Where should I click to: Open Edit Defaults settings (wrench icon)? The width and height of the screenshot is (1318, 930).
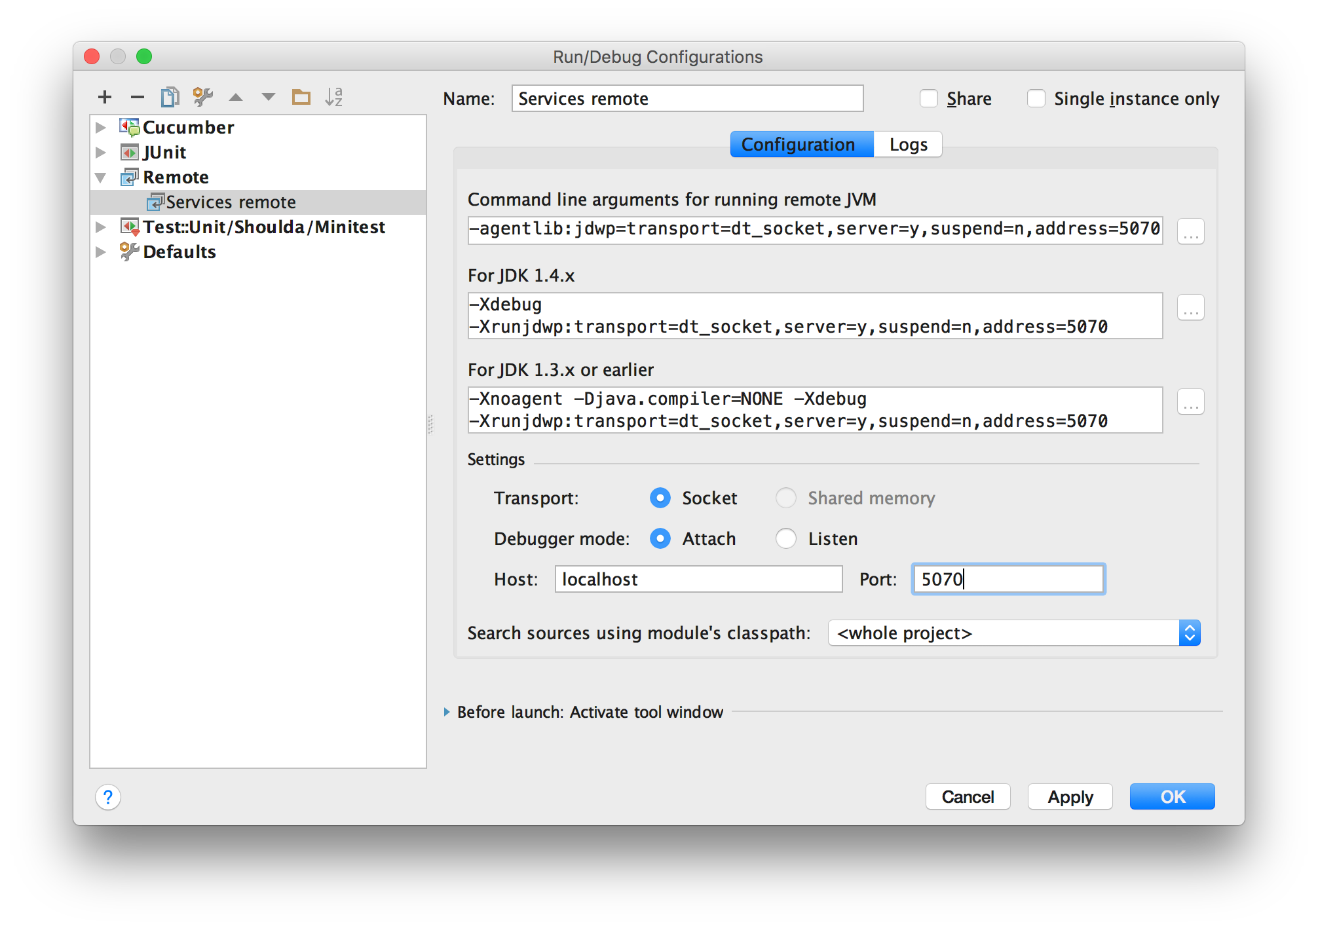[x=203, y=96]
